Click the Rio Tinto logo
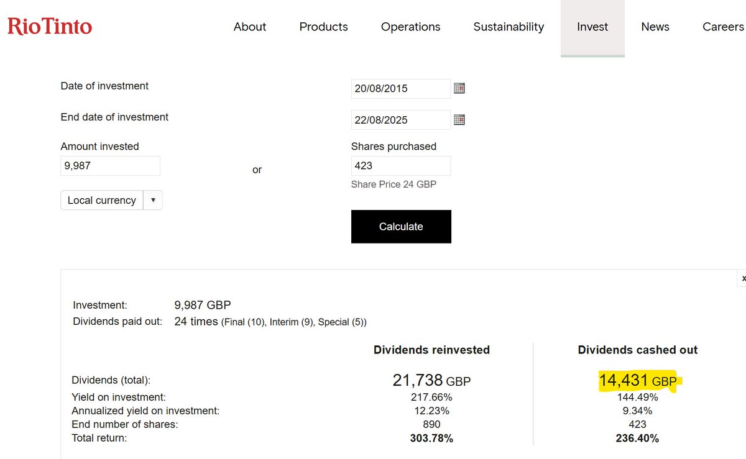Screen dimensions: 746x459 [x=50, y=26]
